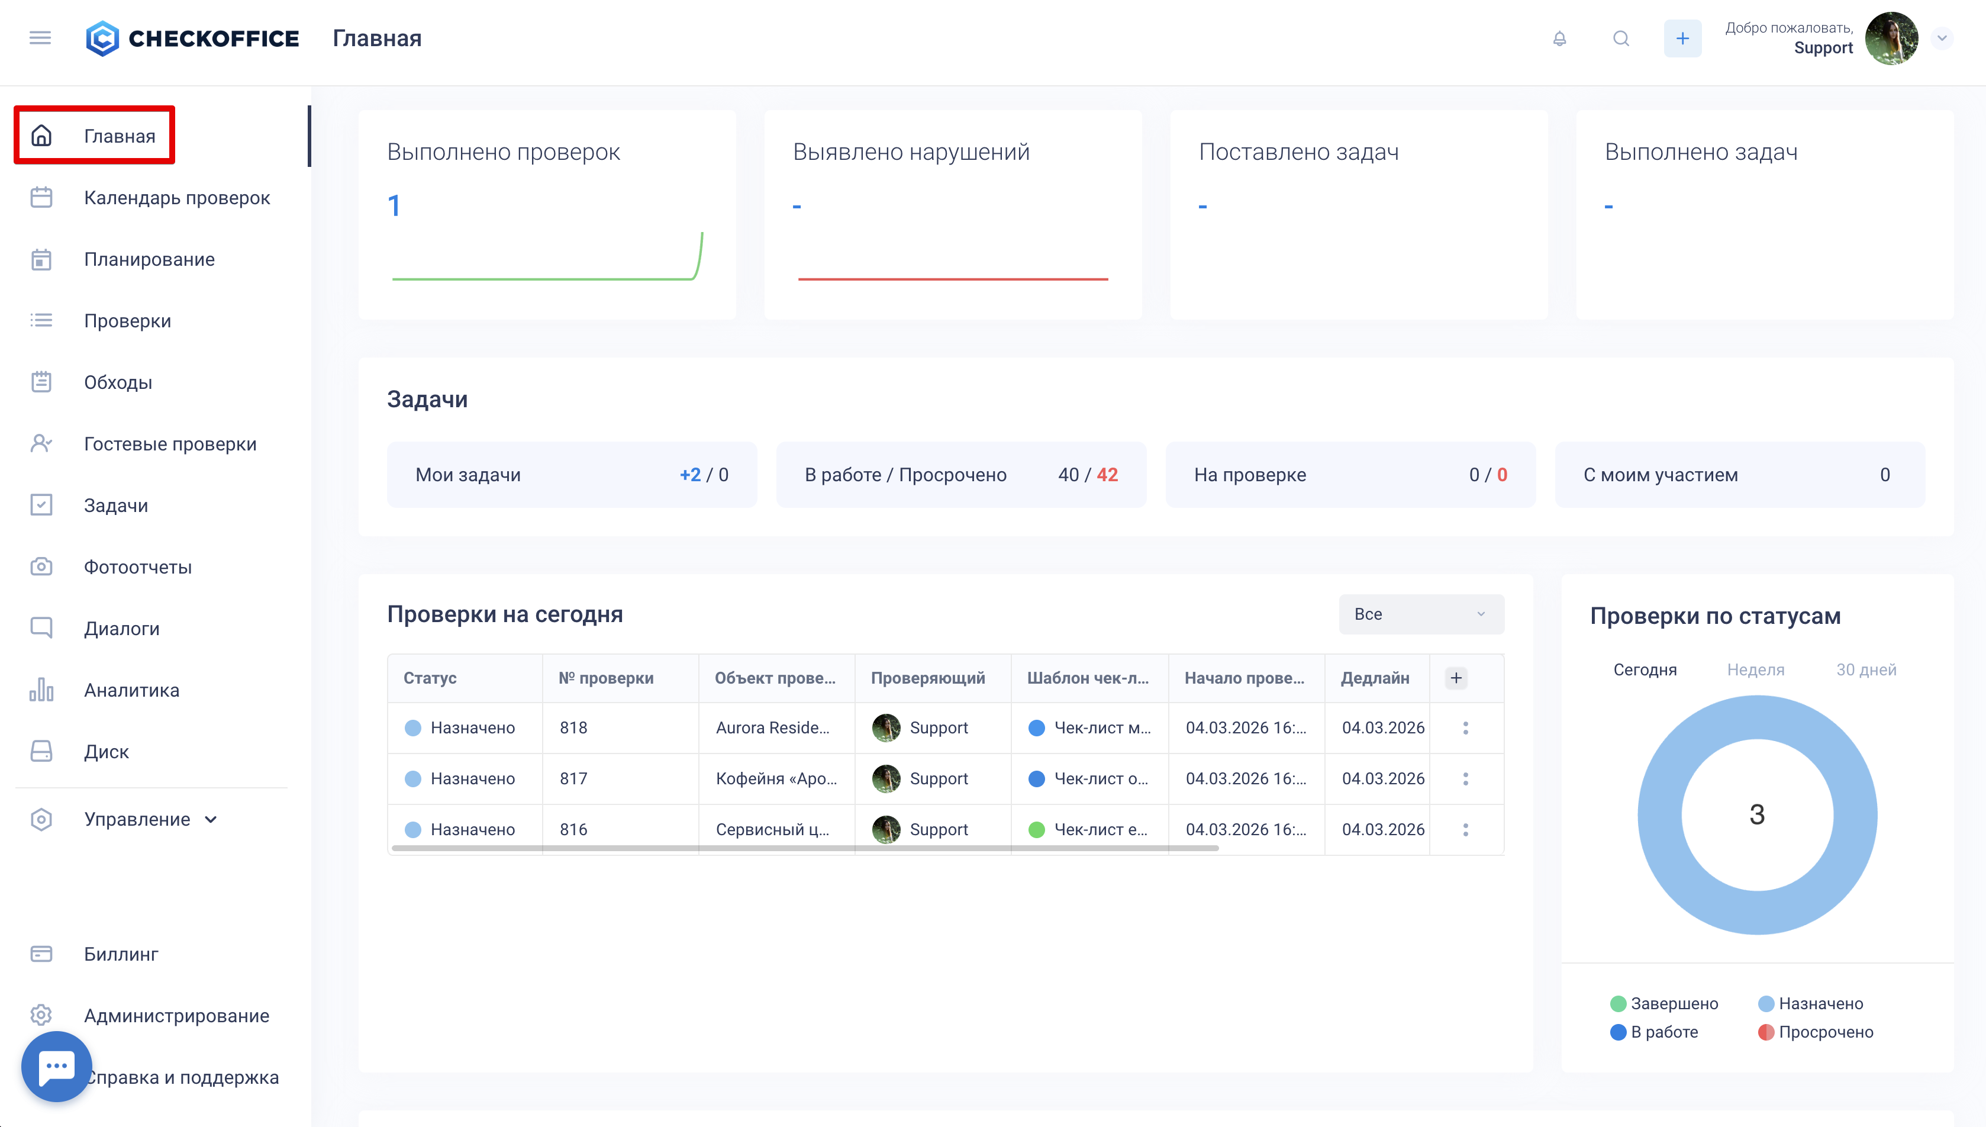Open the Мои задачи card
The width and height of the screenshot is (1986, 1127).
click(x=571, y=475)
